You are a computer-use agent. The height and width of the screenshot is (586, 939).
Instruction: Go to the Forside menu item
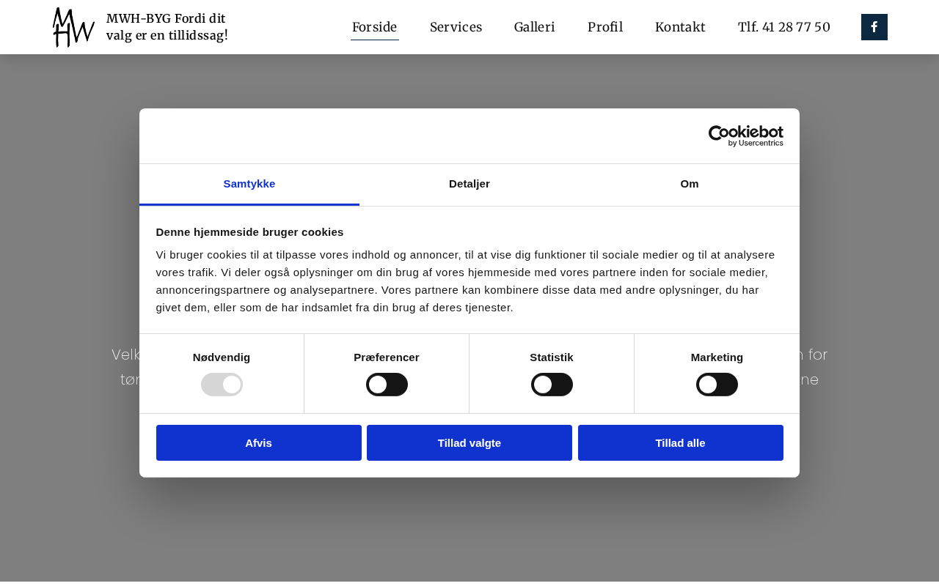pos(374,27)
